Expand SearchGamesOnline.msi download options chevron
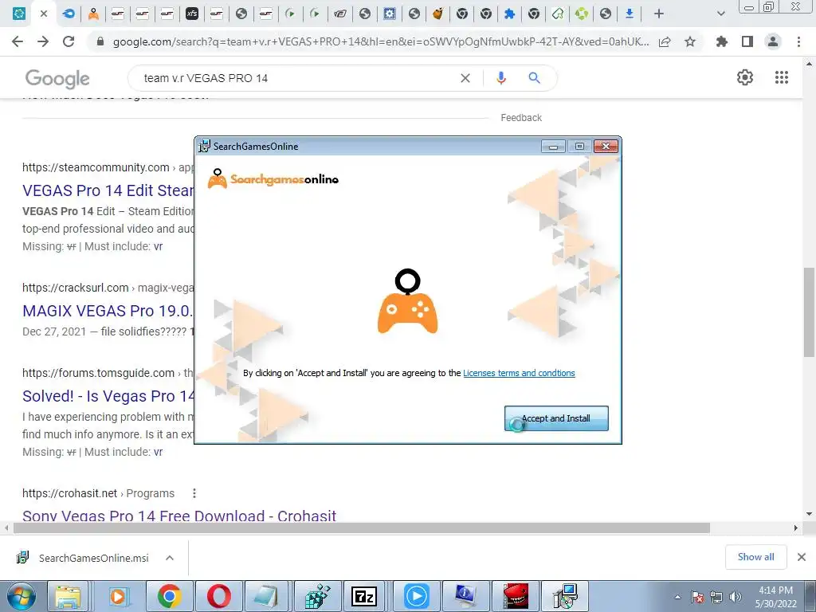 point(170,558)
